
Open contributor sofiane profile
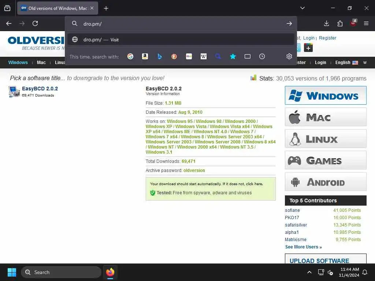pyautogui.click(x=292, y=210)
